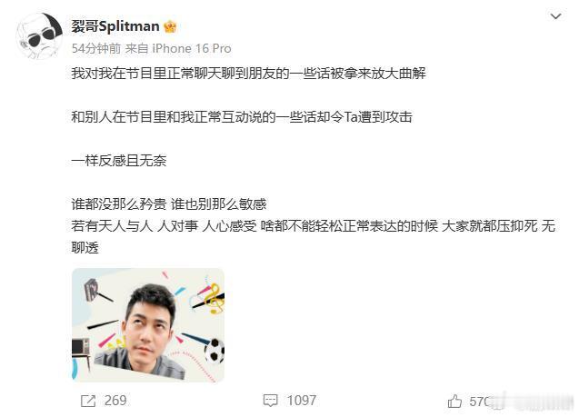This screenshot has width=579, height=417.
Task: Click the comment count 1097
Action: pyautogui.click(x=302, y=401)
